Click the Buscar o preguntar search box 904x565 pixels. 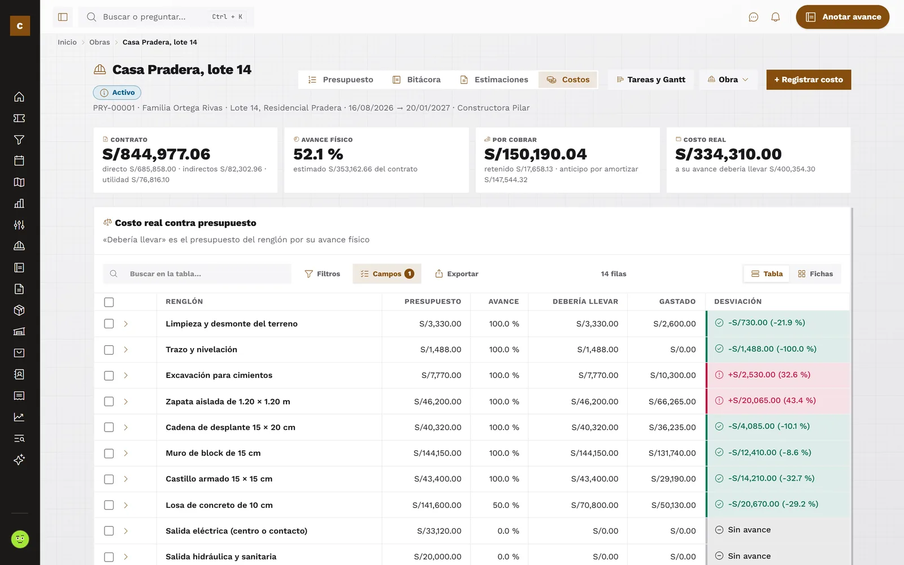(166, 17)
